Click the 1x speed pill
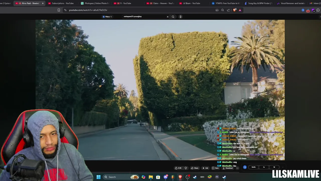 [x=264, y=167]
